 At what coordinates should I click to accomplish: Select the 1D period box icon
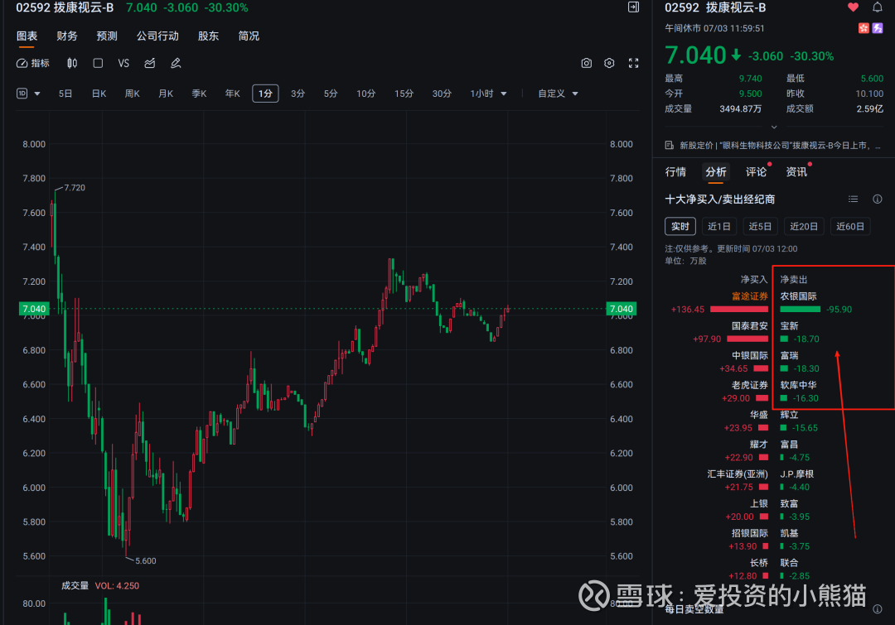[x=22, y=94]
